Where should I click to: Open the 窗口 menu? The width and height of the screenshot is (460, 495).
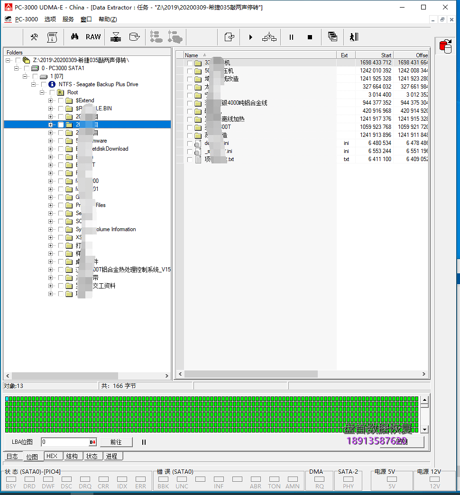tap(86, 19)
